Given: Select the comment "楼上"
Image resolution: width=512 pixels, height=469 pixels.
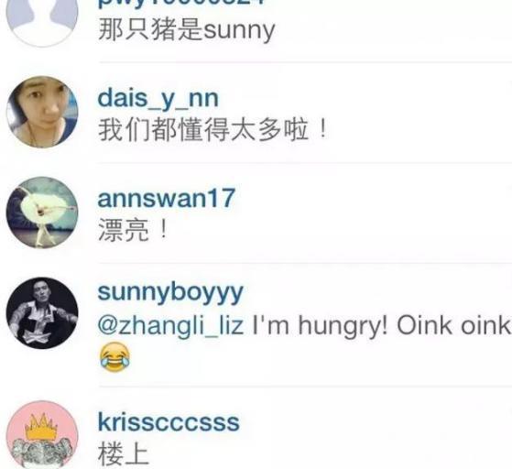Looking at the screenshot, I should coord(124,453).
